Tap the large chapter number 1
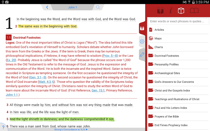 click(9, 23)
